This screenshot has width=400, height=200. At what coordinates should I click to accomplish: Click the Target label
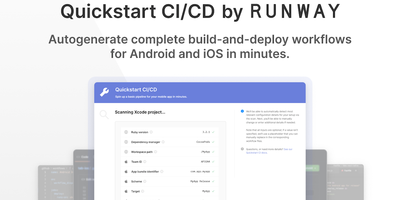[136, 191]
